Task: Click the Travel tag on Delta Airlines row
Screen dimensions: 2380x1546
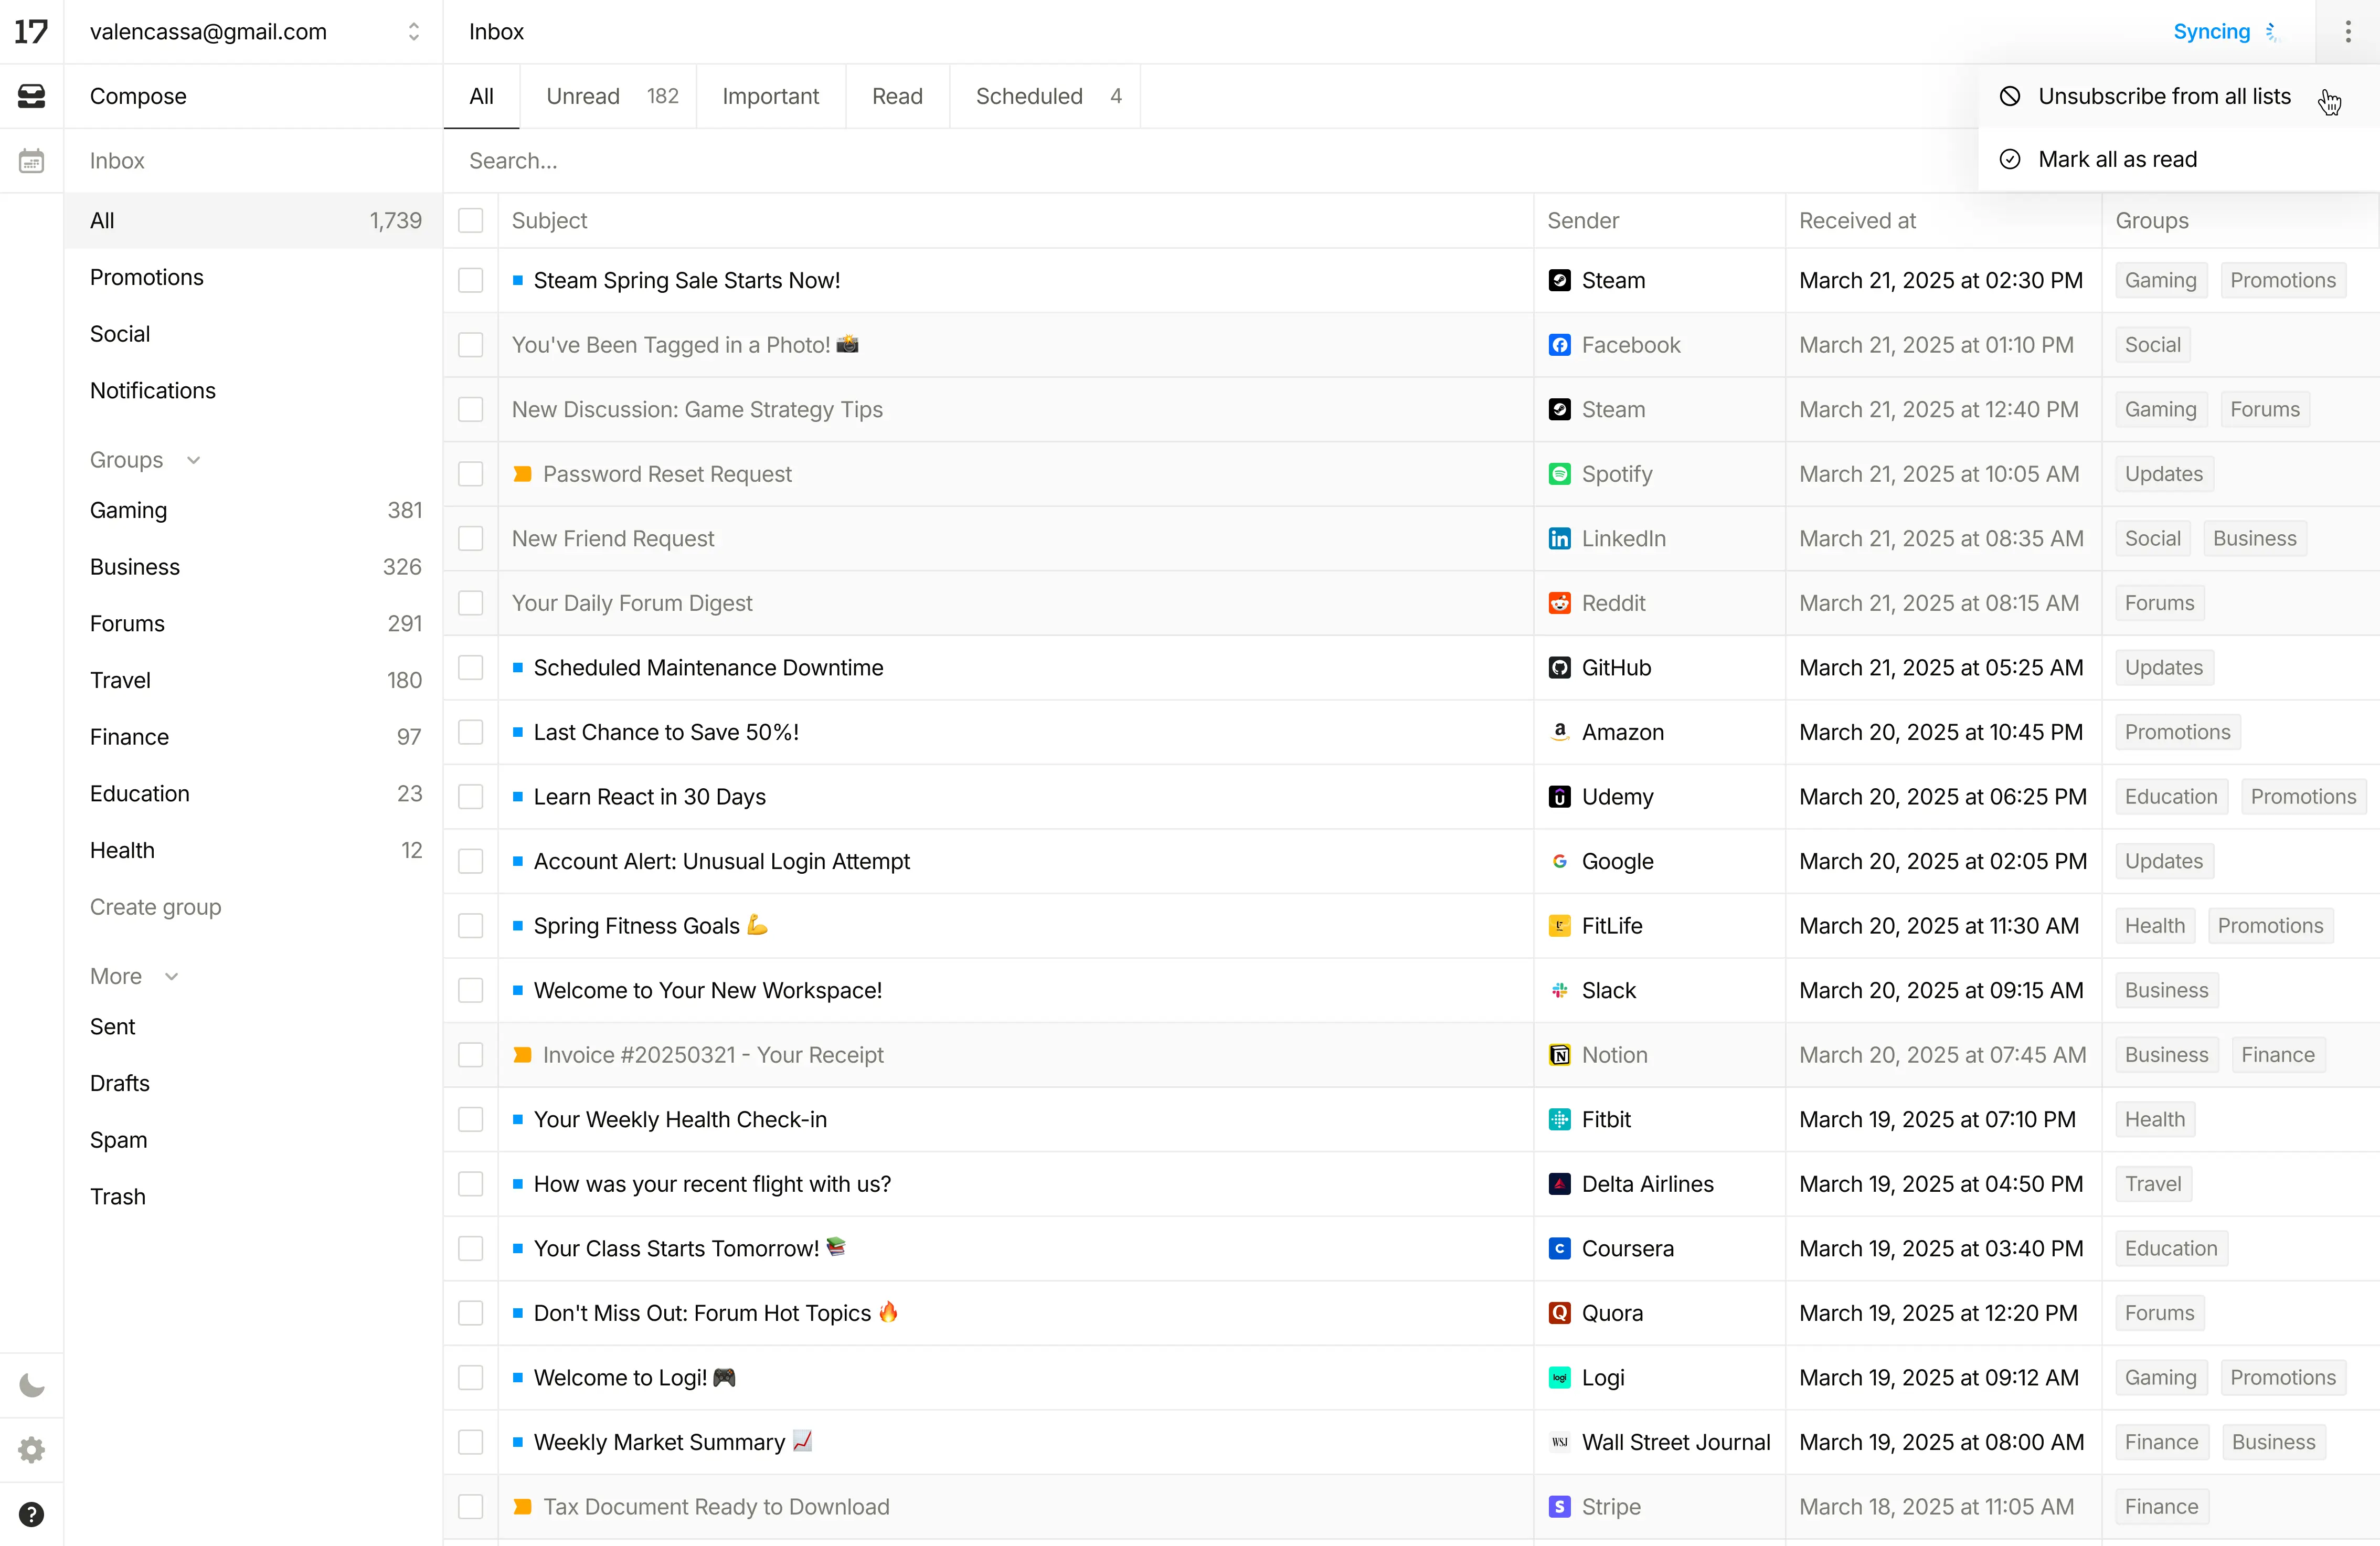Action: click(x=2152, y=1184)
